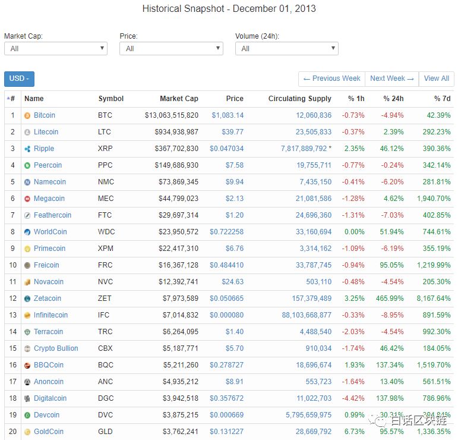Click Bitcoin supply 12,060,836
The image size is (461, 440).
click(x=314, y=115)
